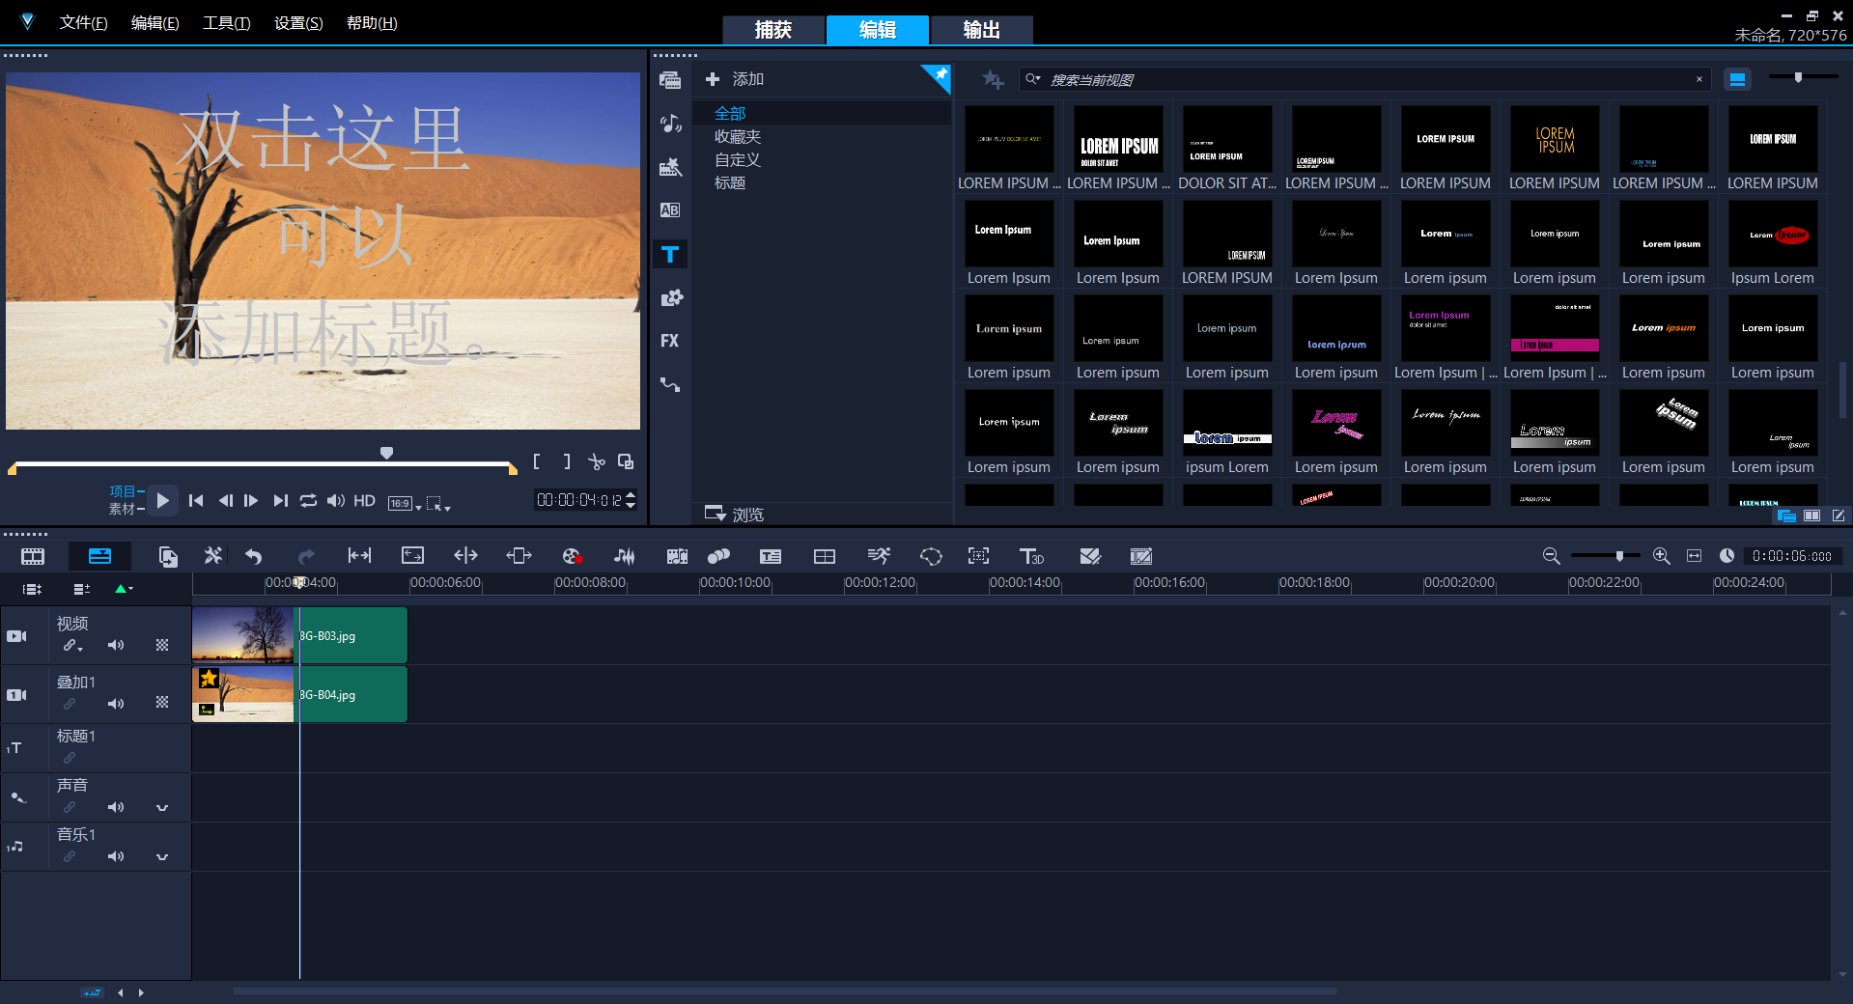Click the preview scrubber handle
This screenshot has height=1004, width=1853.
[x=386, y=453]
